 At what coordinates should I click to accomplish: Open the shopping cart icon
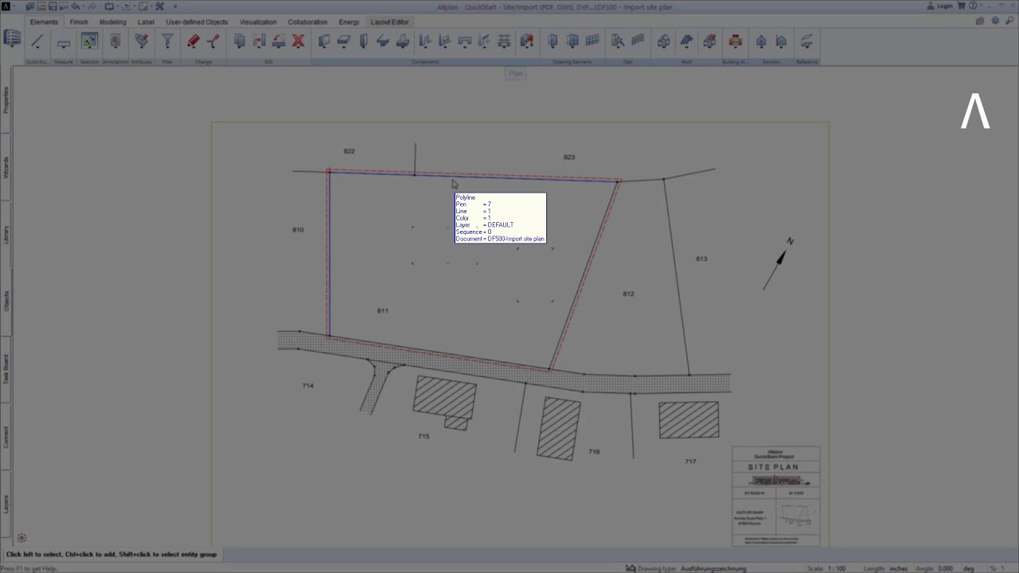click(962, 6)
